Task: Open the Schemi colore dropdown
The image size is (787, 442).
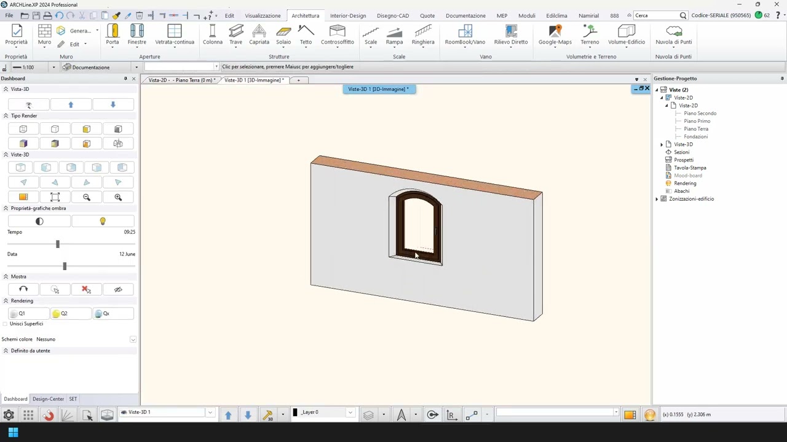Action: click(x=133, y=339)
